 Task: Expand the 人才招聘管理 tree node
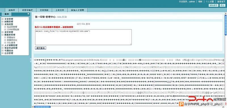[3, 45]
